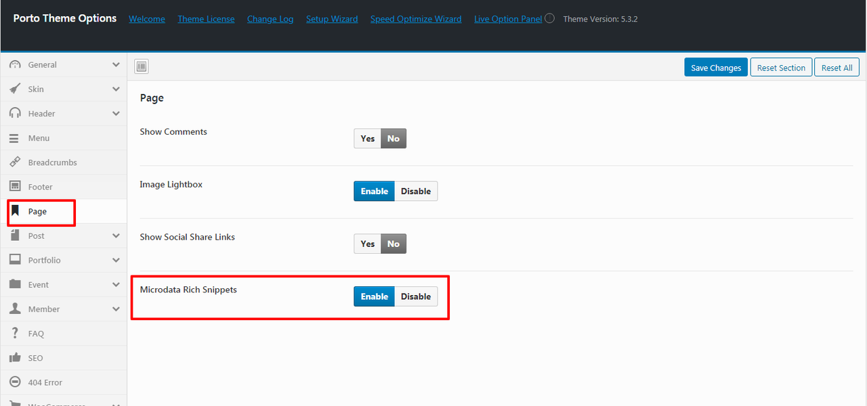Expand the Portfolio section arrow
The image size is (867, 406).
click(116, 261)
